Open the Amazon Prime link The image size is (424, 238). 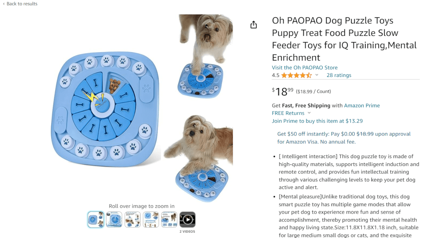(362, 105)
